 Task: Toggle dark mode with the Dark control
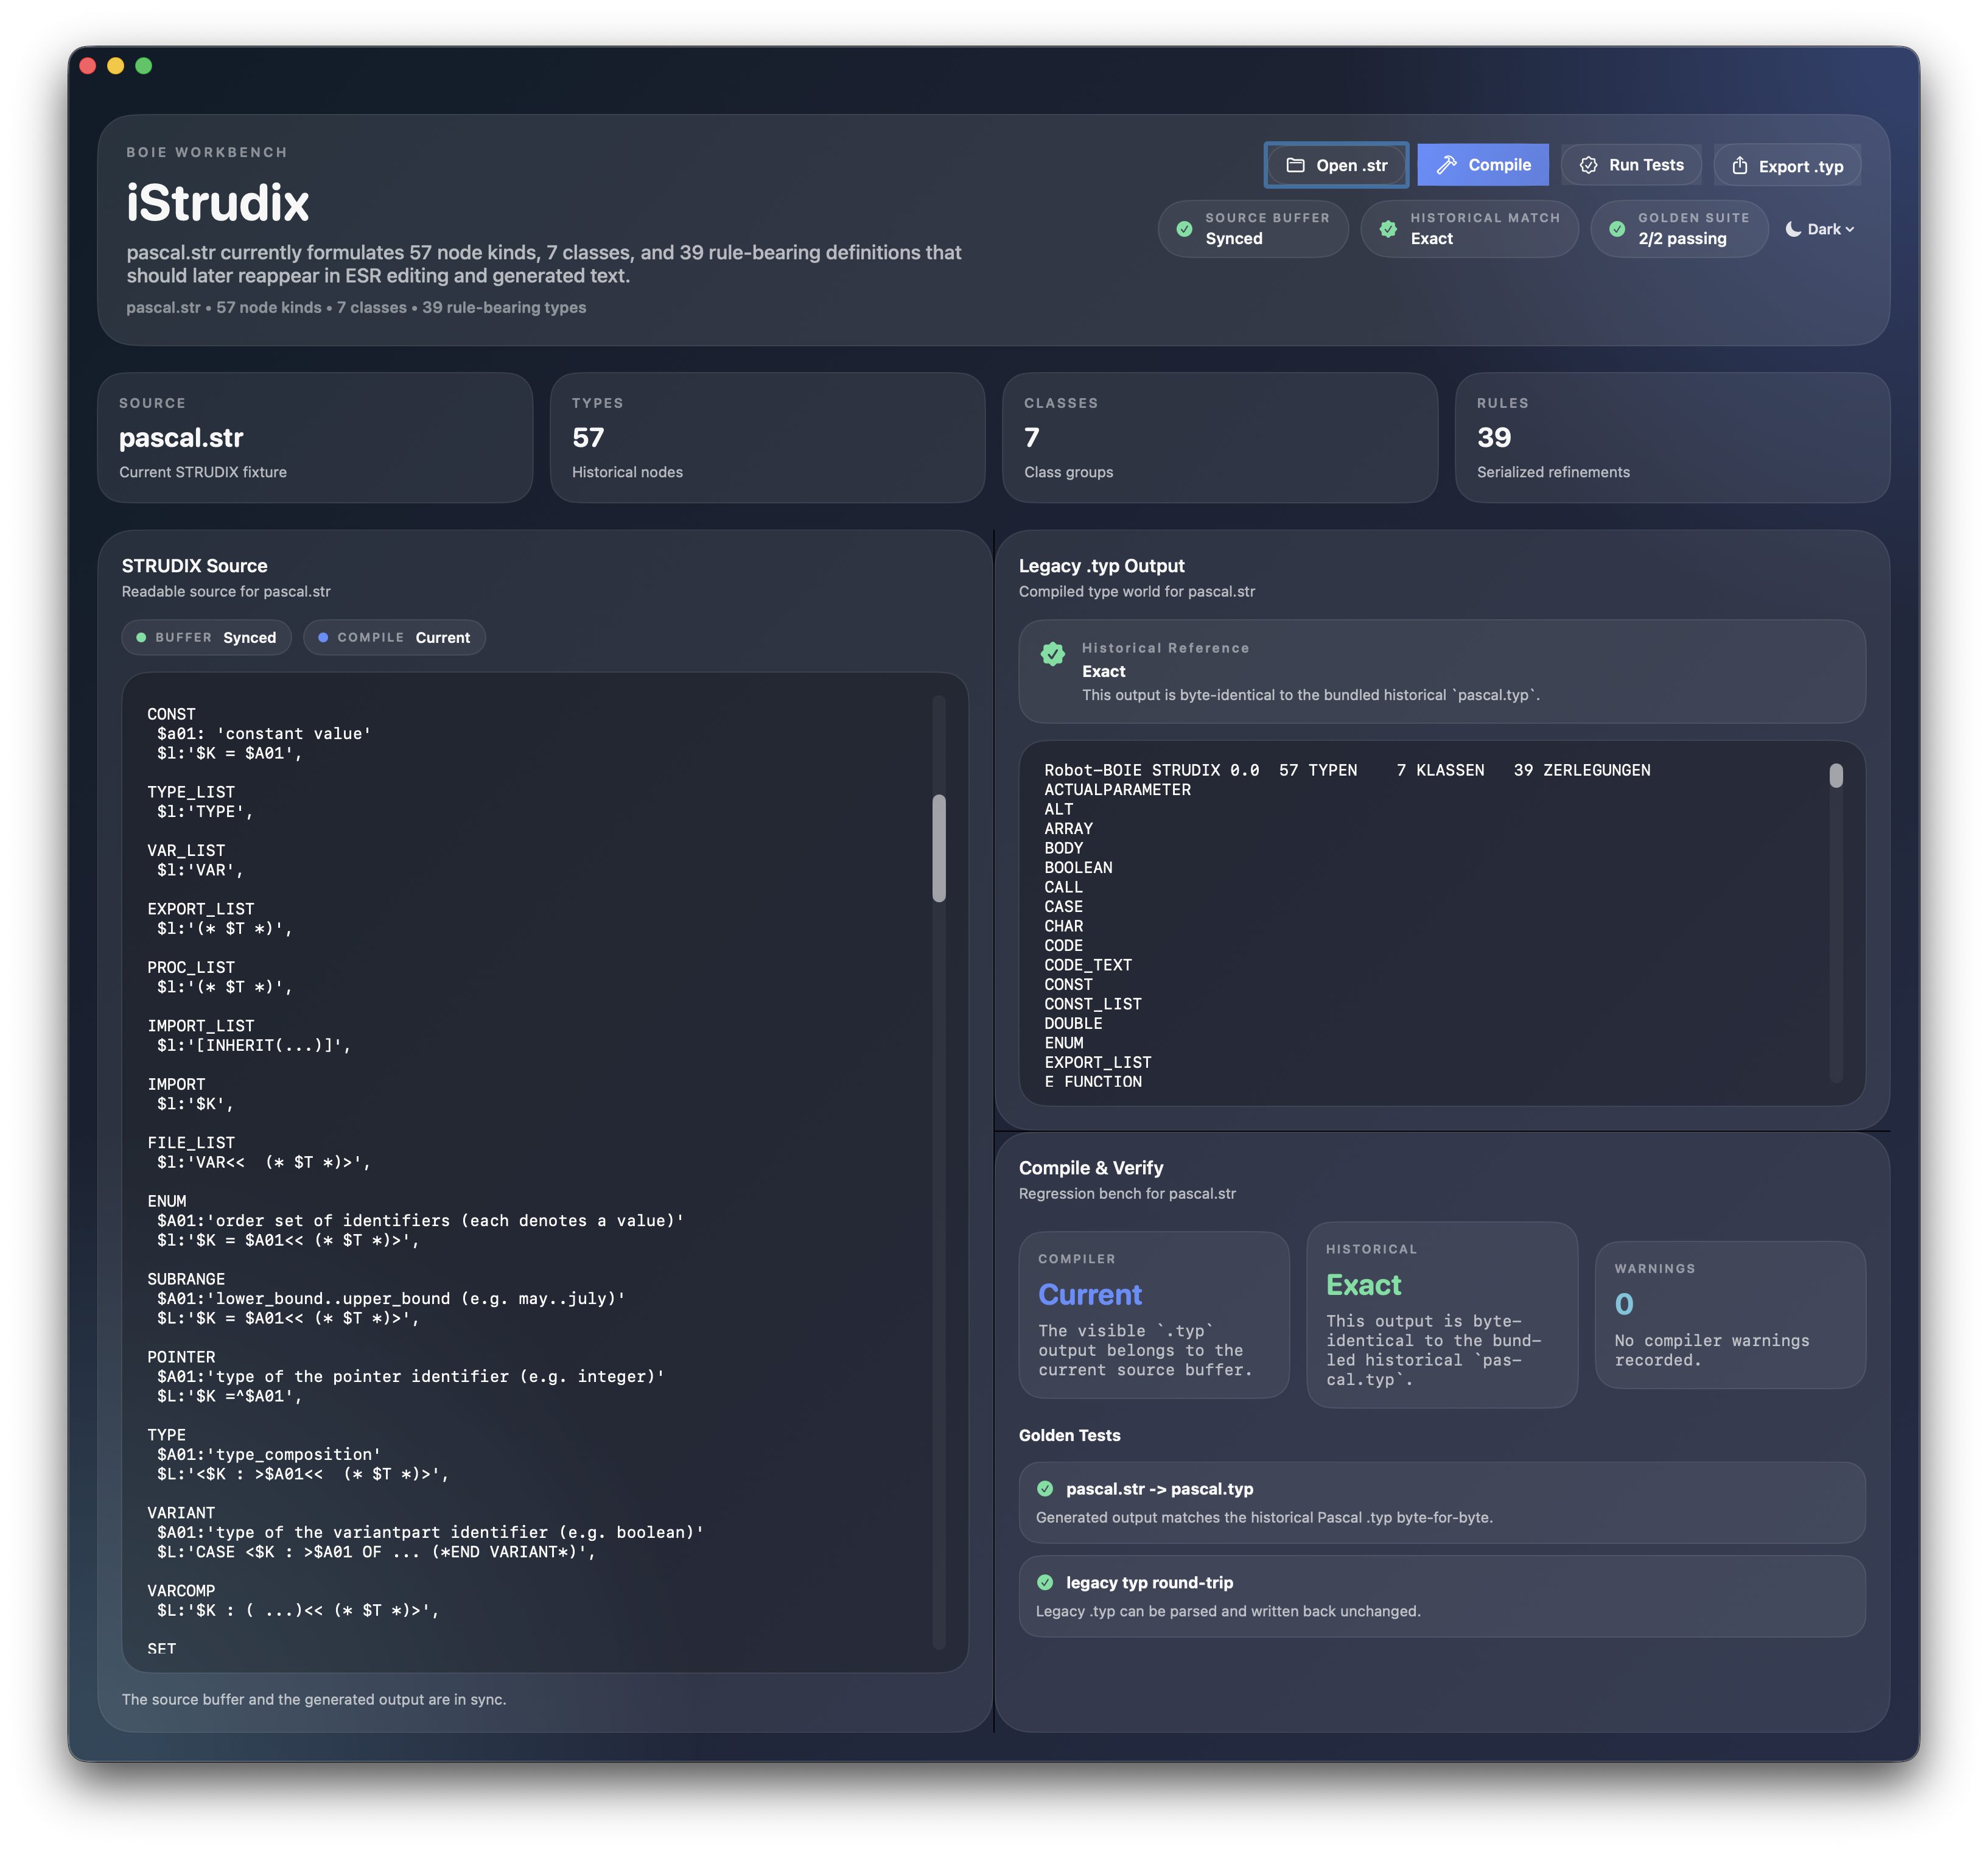coord(1819,229)
